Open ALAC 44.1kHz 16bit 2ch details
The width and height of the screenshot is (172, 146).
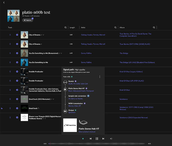click(x=78, y=84)
